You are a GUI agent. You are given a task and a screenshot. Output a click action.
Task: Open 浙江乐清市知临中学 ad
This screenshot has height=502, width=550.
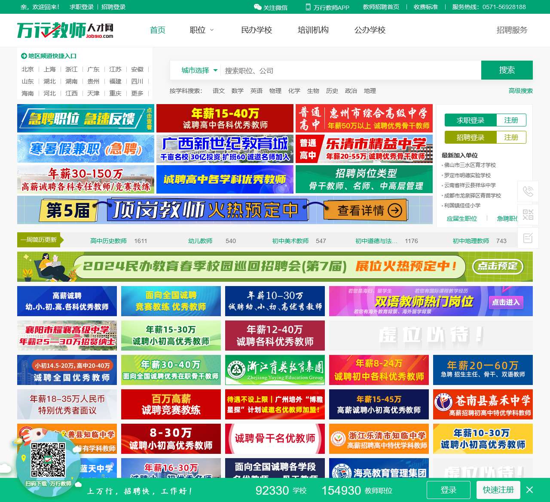pos(379,439)
